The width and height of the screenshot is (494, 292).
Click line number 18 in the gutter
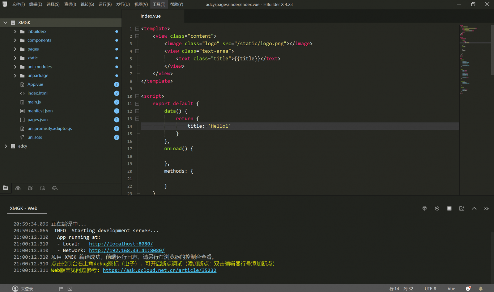click(130, 156)
